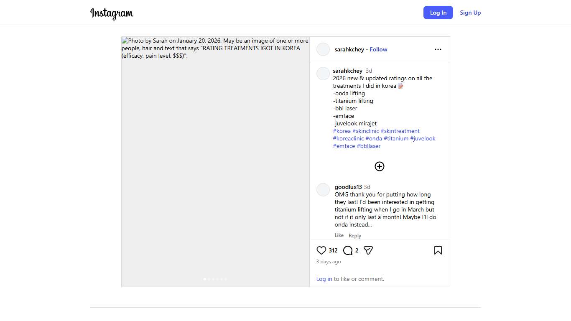Open the Instagram logo home link

(x=112, y=13)
